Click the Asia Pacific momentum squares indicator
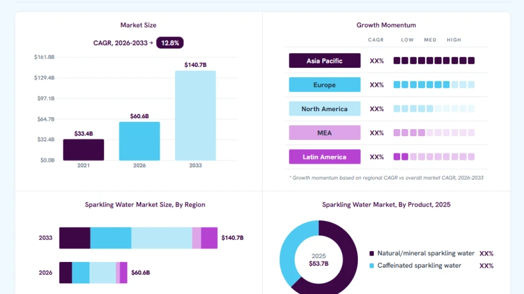The image size is (524, 294). click(434, 61)
